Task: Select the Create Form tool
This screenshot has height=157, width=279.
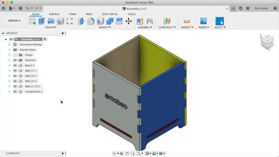Action: (70, 21)
